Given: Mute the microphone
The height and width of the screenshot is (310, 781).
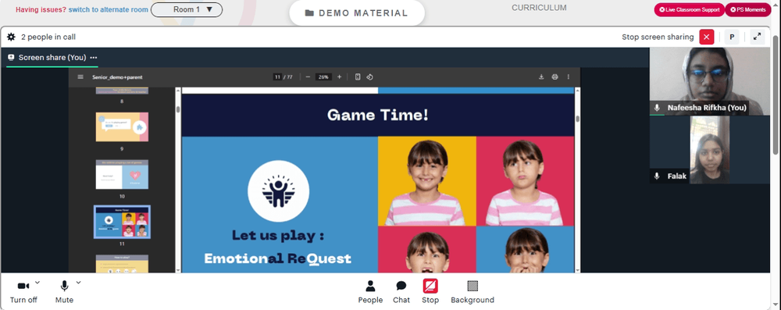Looking at the screenshot, I should (64, 291).
